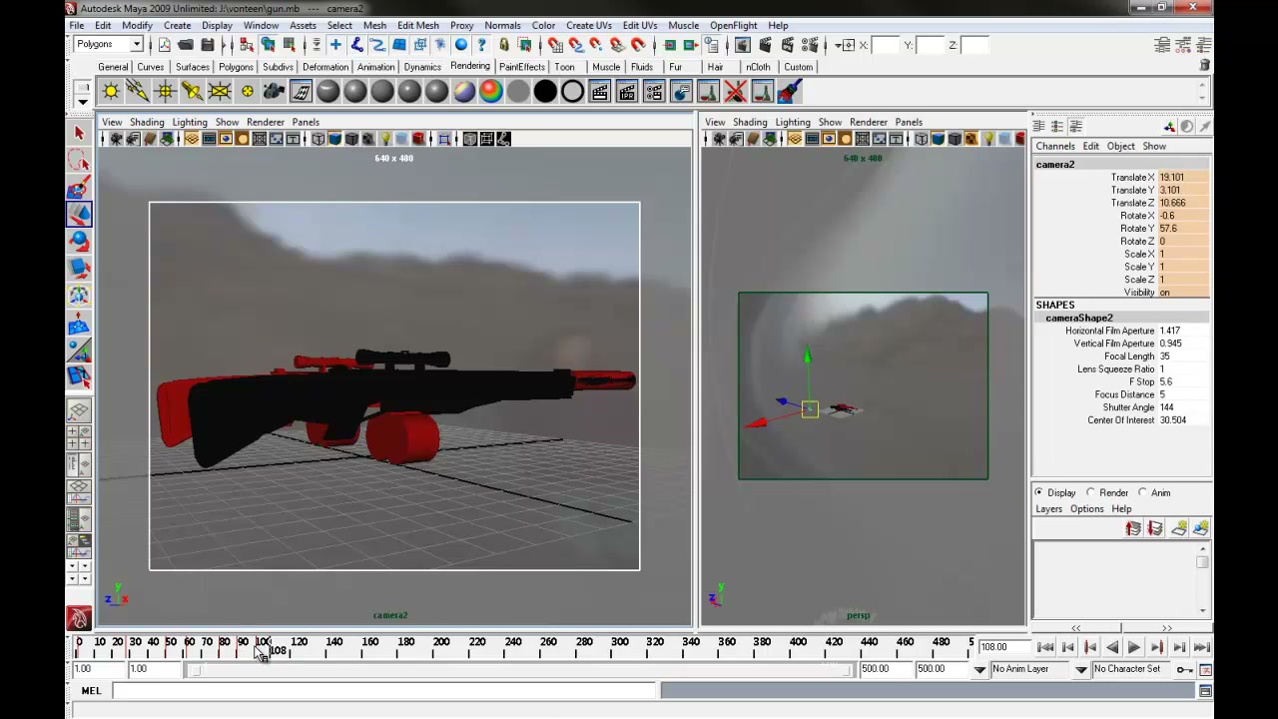
Task: Click the Translate X value field
Action: coord(1183,177)
